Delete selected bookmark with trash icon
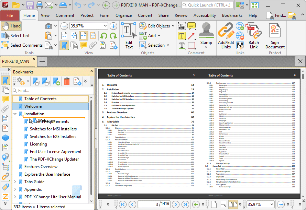 [x=67, y=81]
